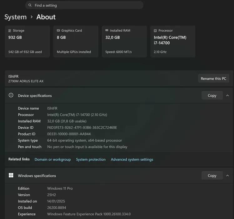Click the Processor card icon
Image resolution: width=234 pixels, height=219 pixels.
coord(155,31)
